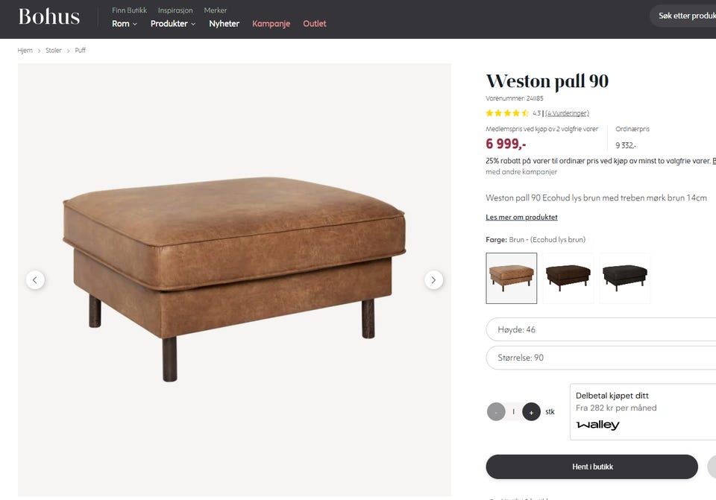The height and width of the screenshot is (500, 716).
Task: Show the previous product image
Action: (35, 279)
